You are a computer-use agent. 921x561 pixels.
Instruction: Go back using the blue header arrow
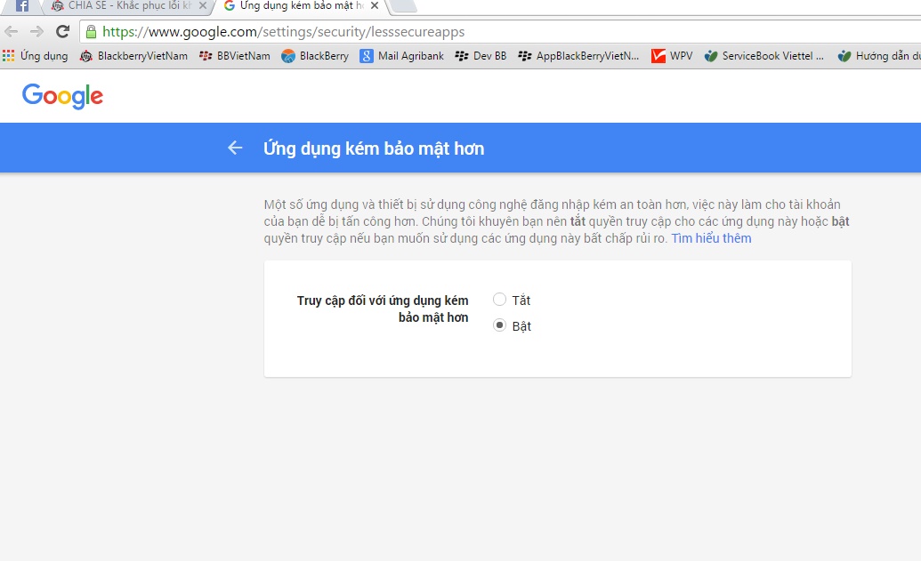pos(235,148)
